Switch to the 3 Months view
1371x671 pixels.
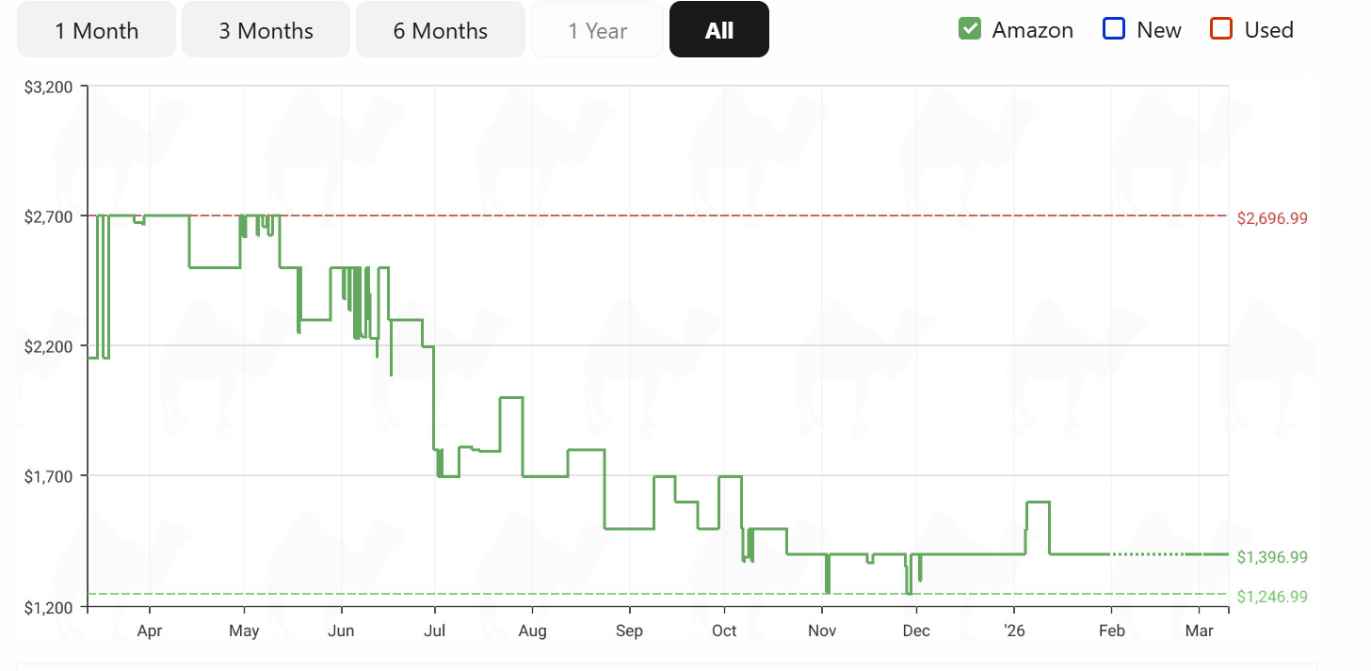point(266,30)
